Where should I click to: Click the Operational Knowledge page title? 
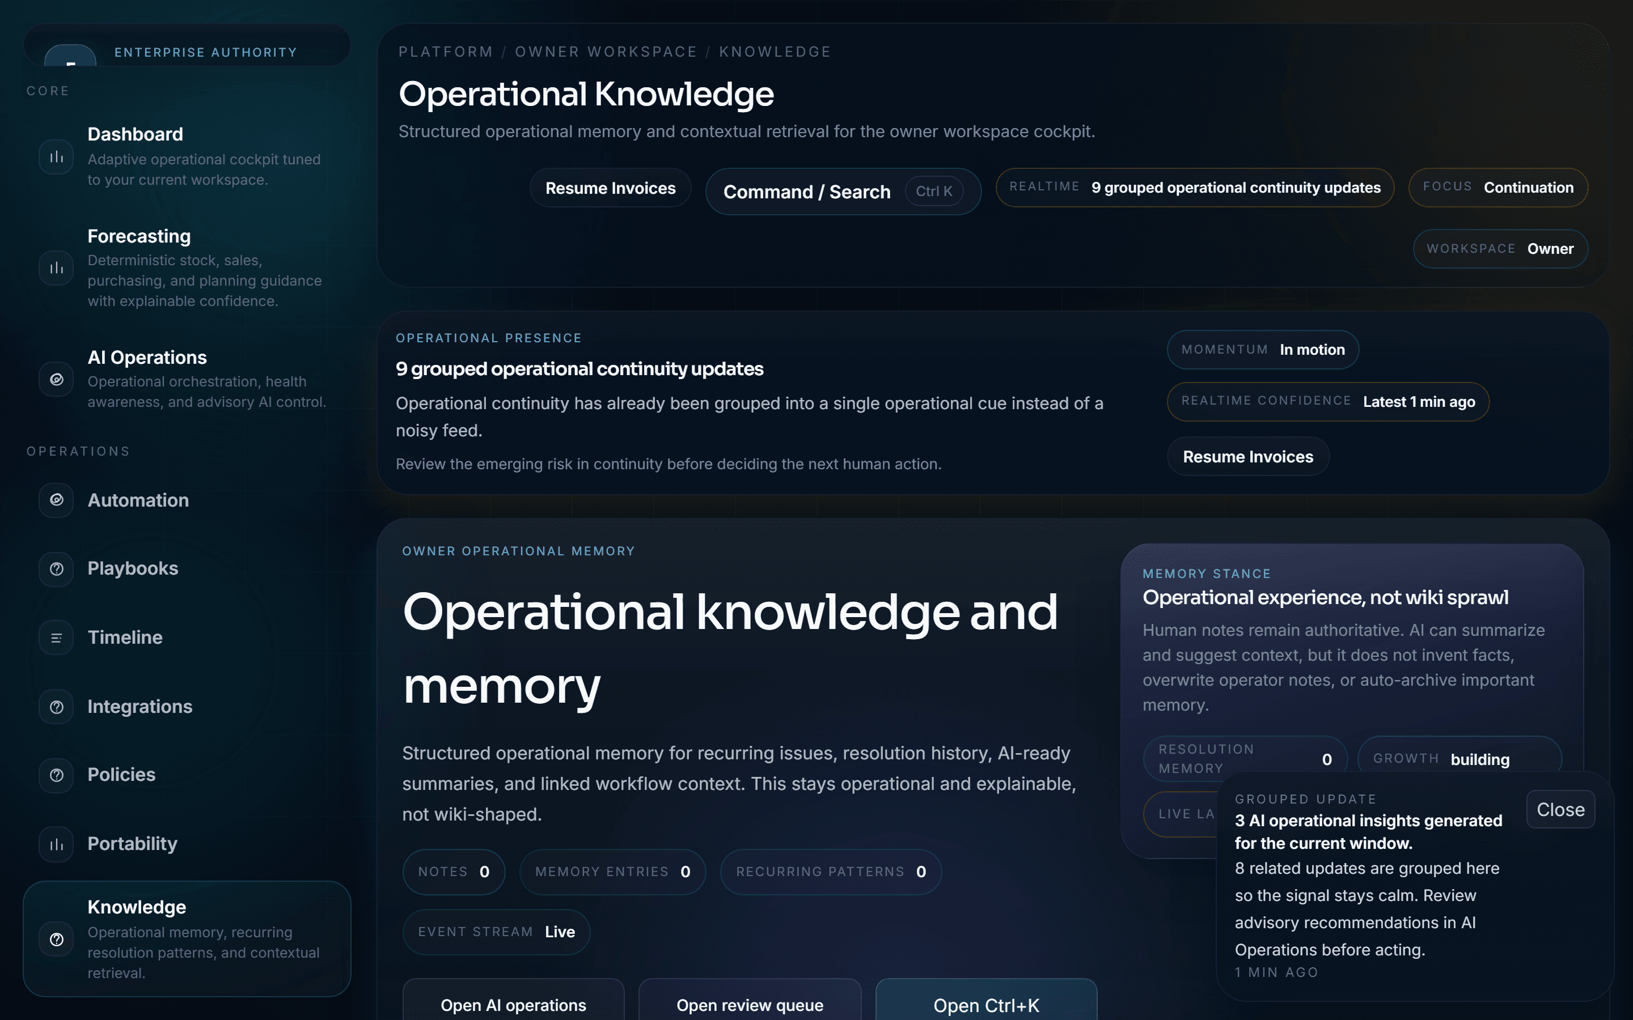[x=586, y=93]
